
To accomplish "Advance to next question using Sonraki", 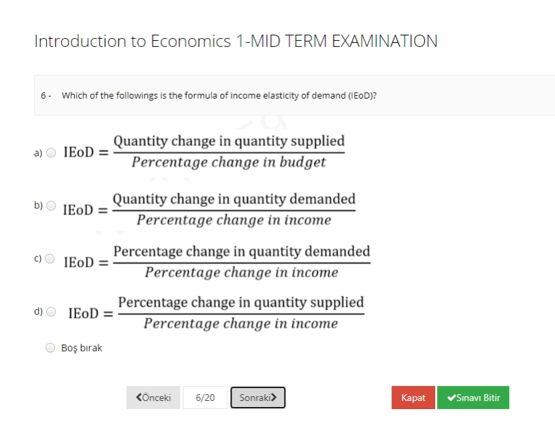I will click(257, 397).
